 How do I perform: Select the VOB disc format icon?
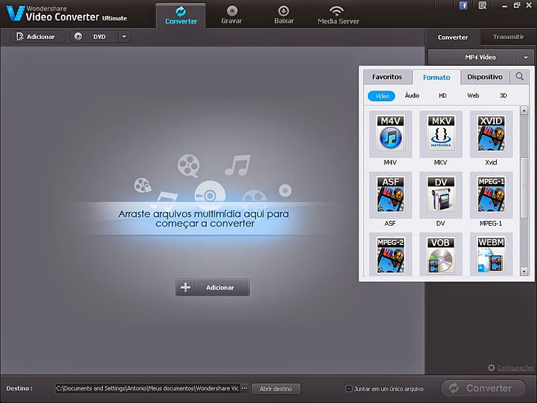pos(441,255)
